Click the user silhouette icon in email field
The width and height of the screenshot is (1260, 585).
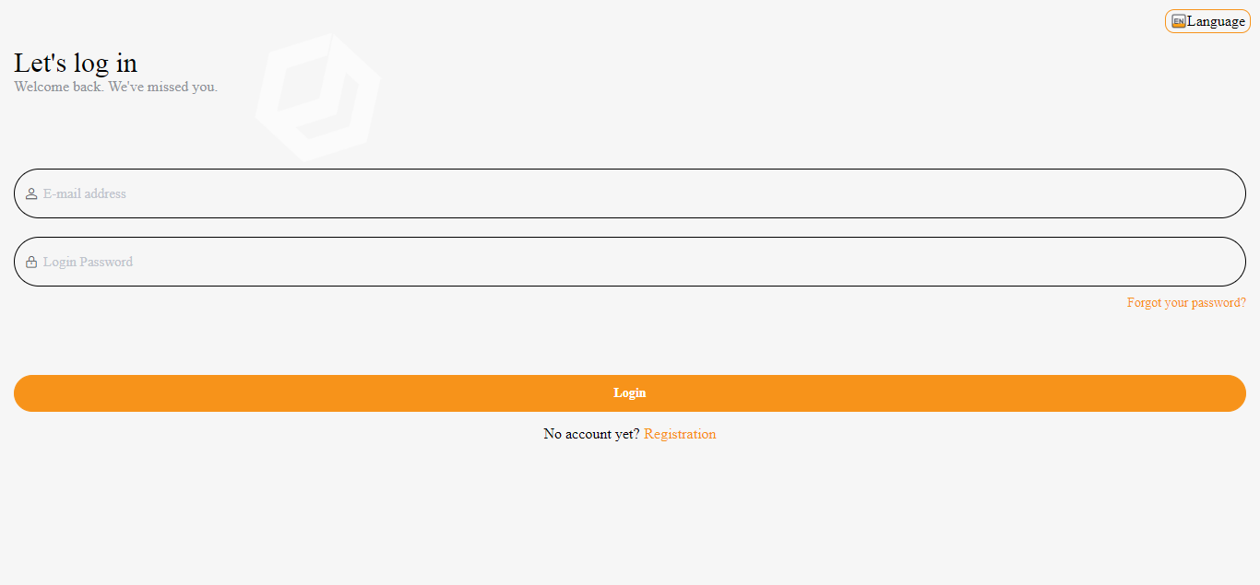[31, 193]
